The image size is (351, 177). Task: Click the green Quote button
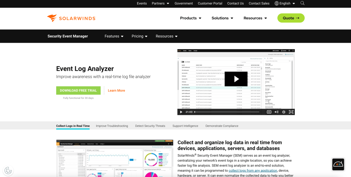point(291,18)
